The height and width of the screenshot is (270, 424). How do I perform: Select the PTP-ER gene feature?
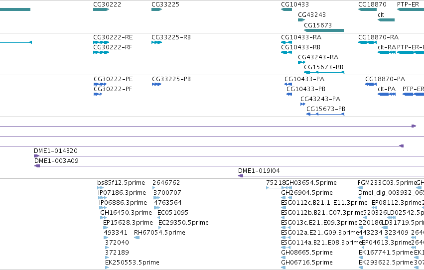pos(411,9)
